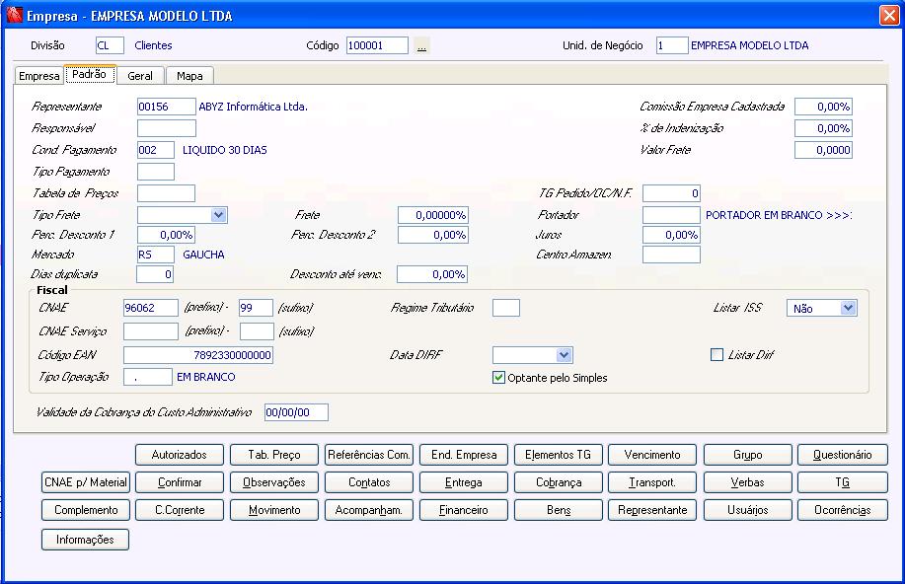Viewport: 905px width, 584px height.
Task: Expand the Data DIRF dropdown
Action: click(x=564, y=355)
